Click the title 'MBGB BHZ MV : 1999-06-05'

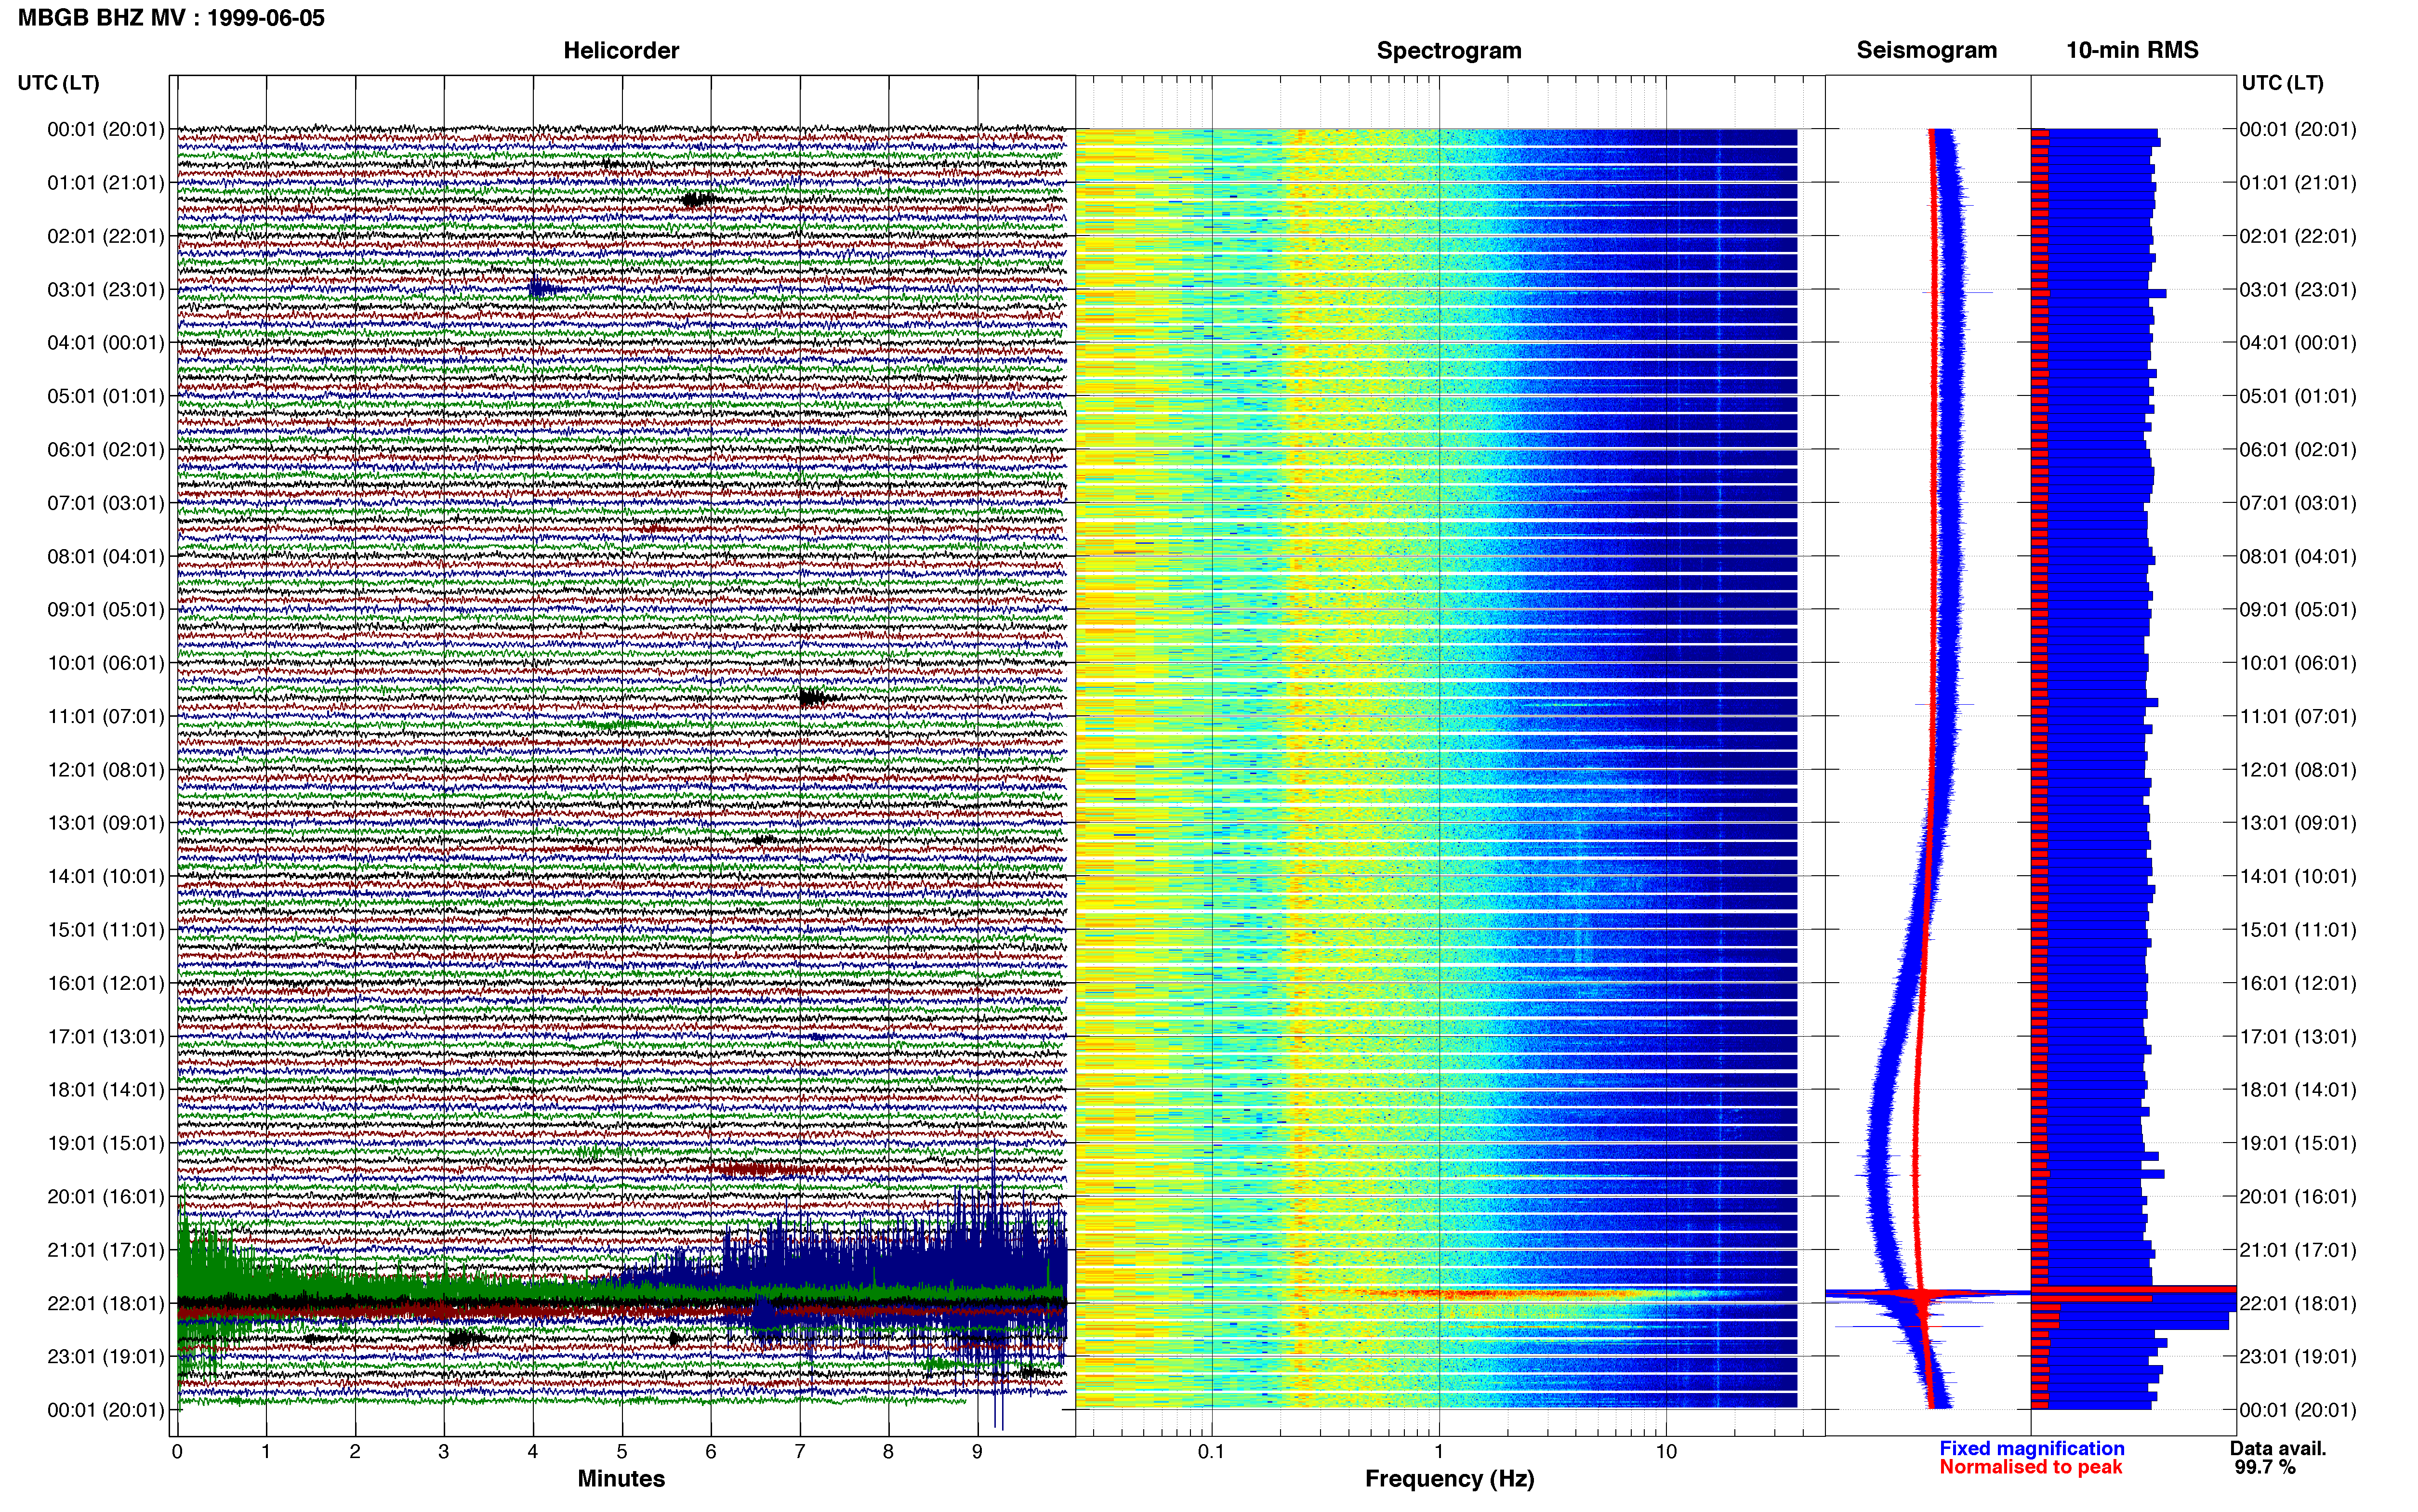pyautogui.click(x=171, y=18)
